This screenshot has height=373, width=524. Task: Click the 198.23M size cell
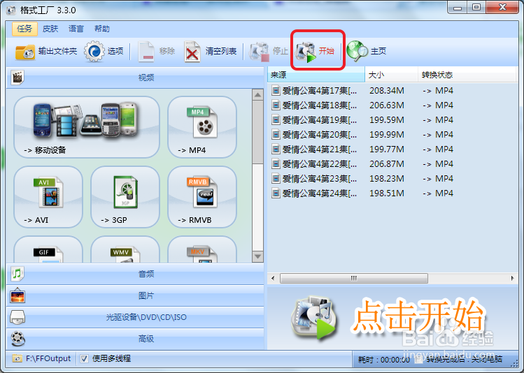click(387, 179)
